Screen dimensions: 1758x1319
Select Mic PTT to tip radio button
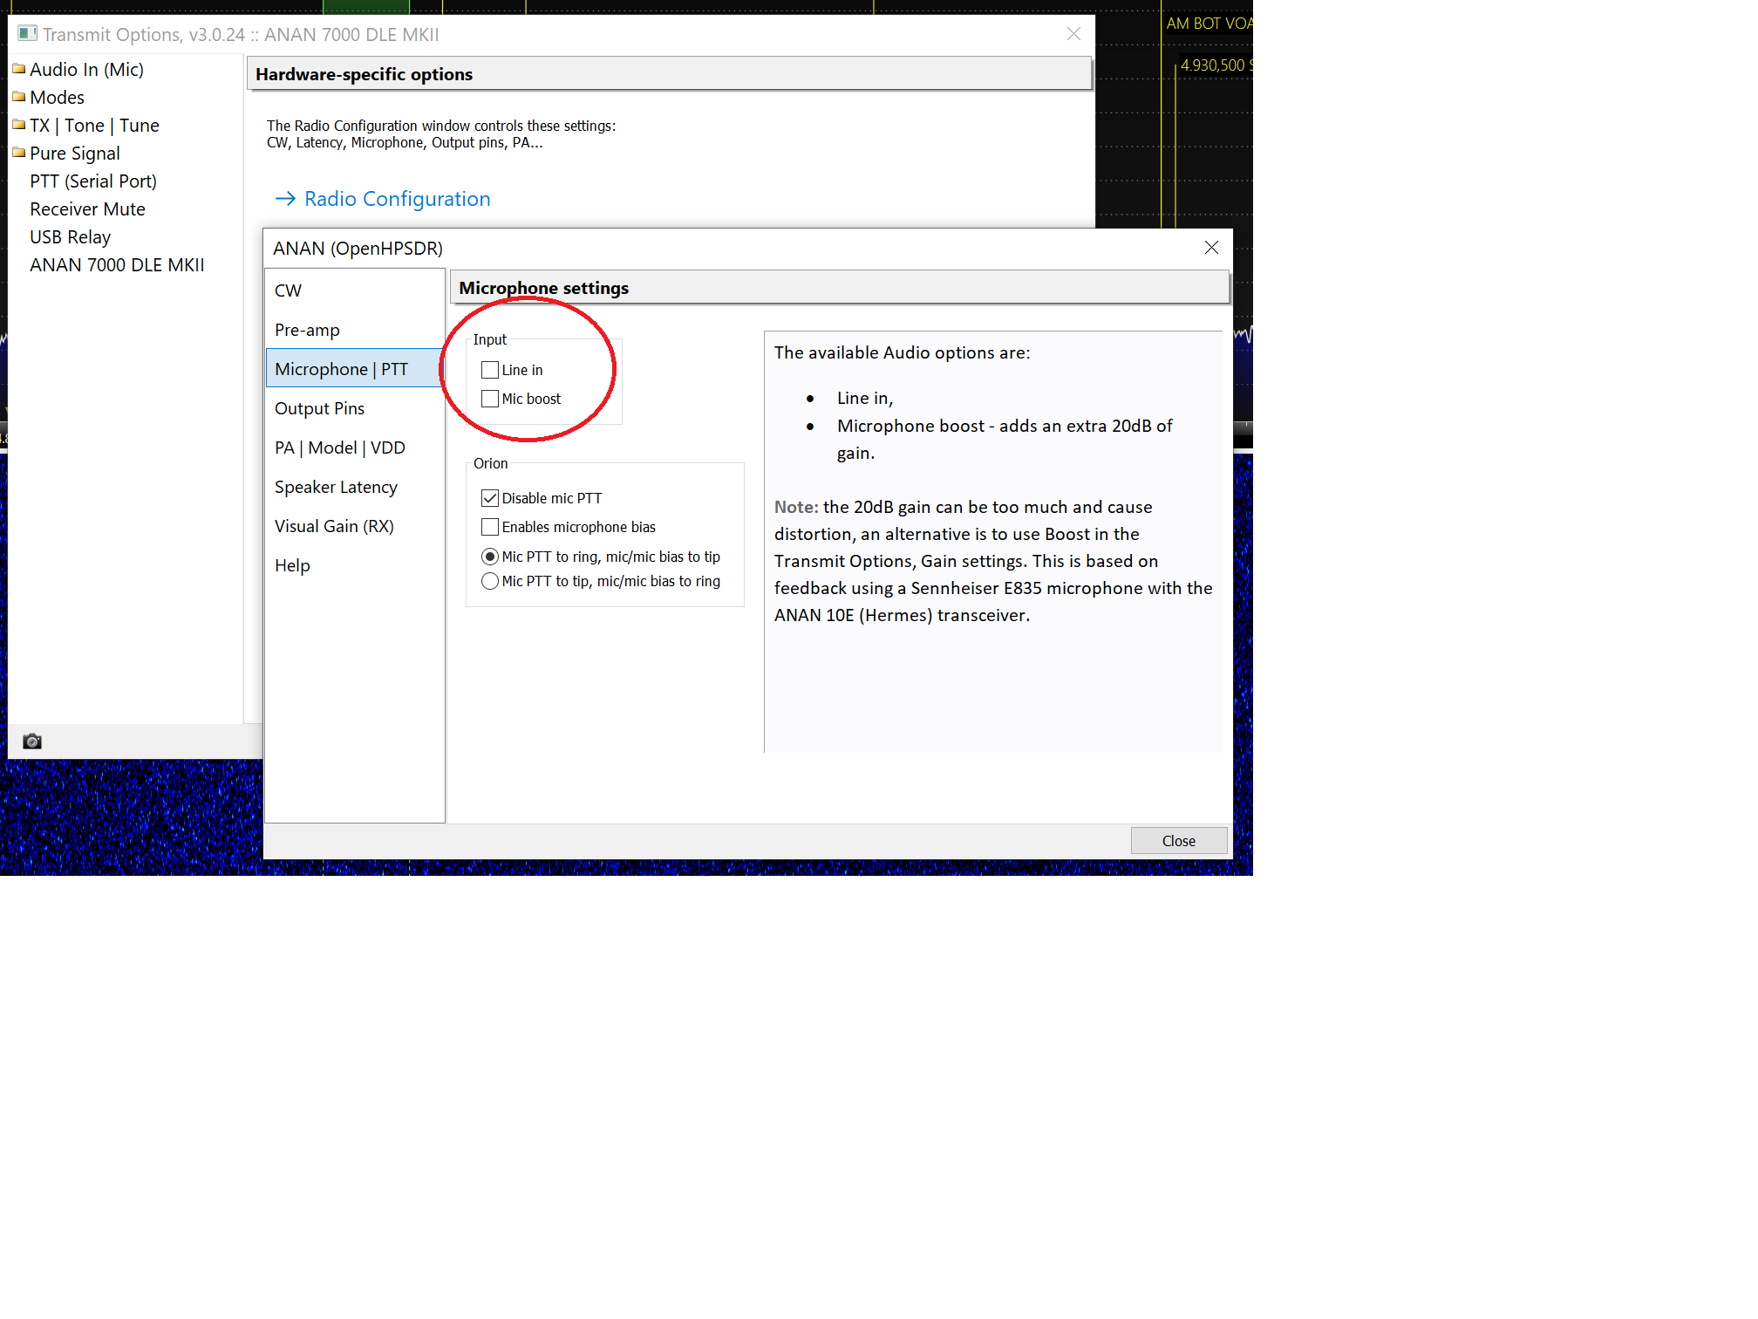click(490, 581)
